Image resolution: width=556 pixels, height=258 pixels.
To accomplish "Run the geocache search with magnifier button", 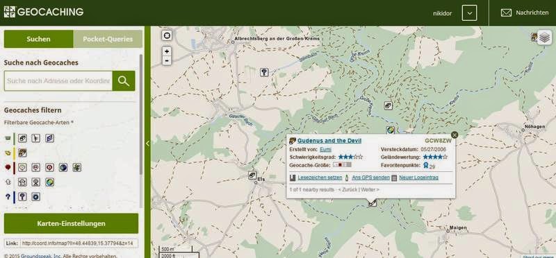I will coord(124,80).
